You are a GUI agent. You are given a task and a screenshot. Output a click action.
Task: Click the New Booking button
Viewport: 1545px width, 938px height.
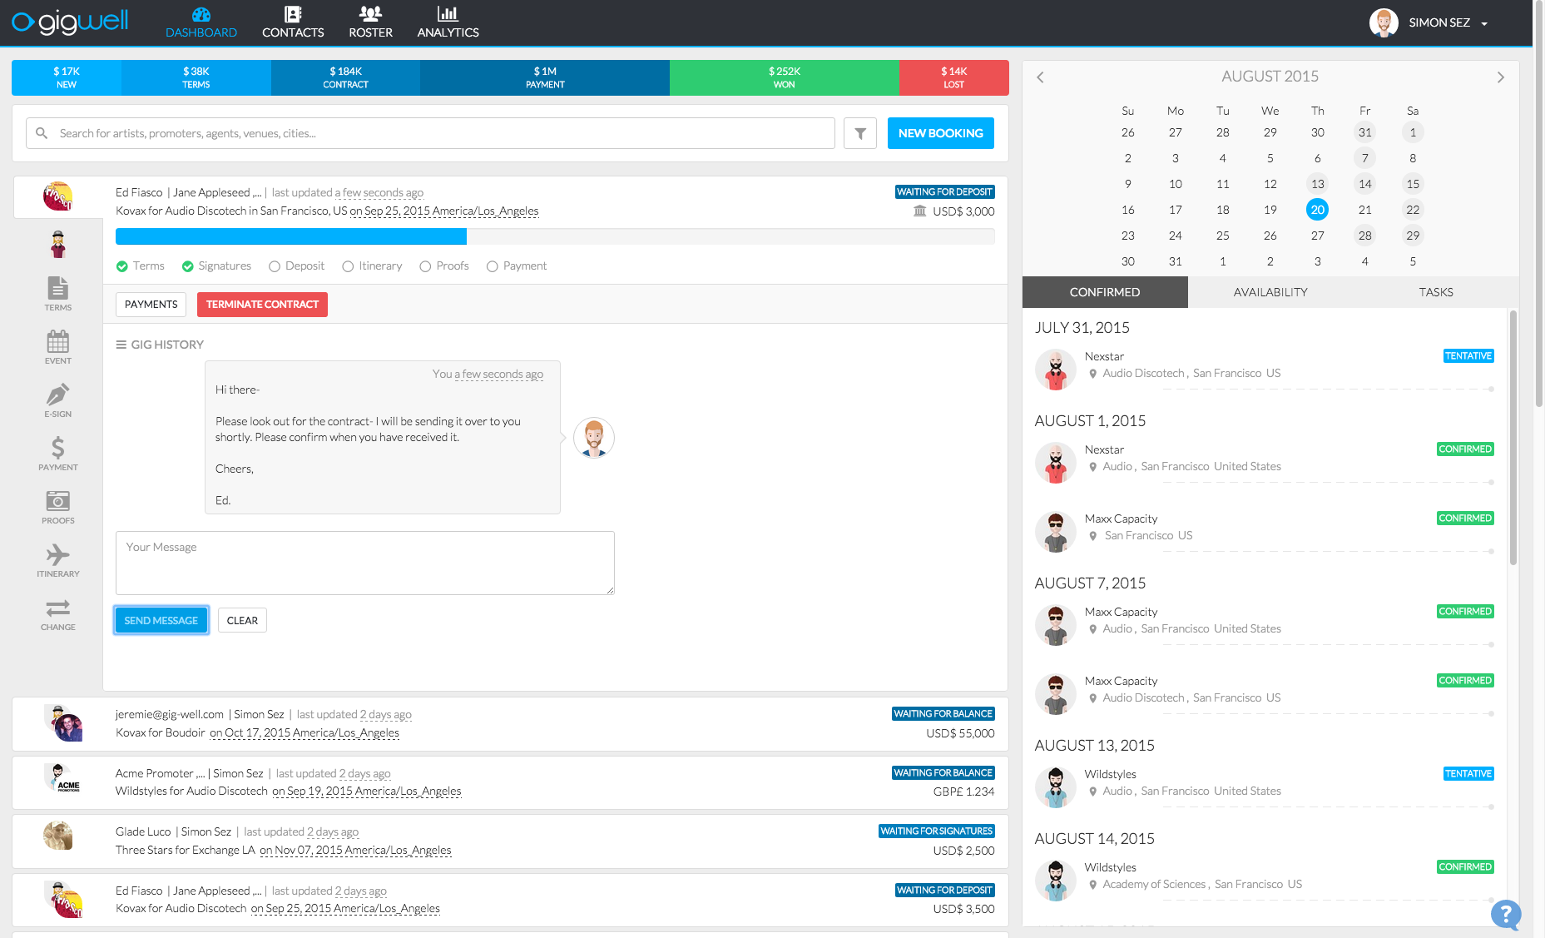940,132
